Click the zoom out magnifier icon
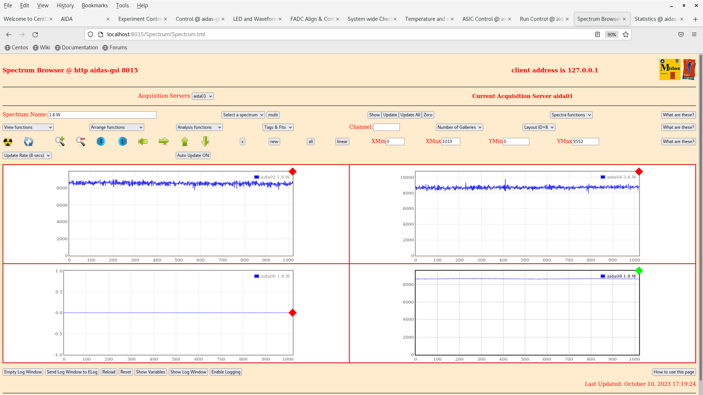Viewport: 703px width, 395px height. [x=81, y=141]
